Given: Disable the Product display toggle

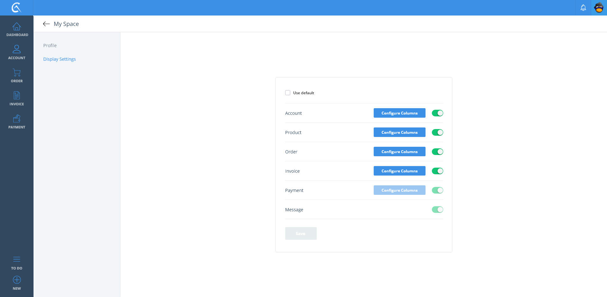Looking at the screenshot, I should (437, 133).
